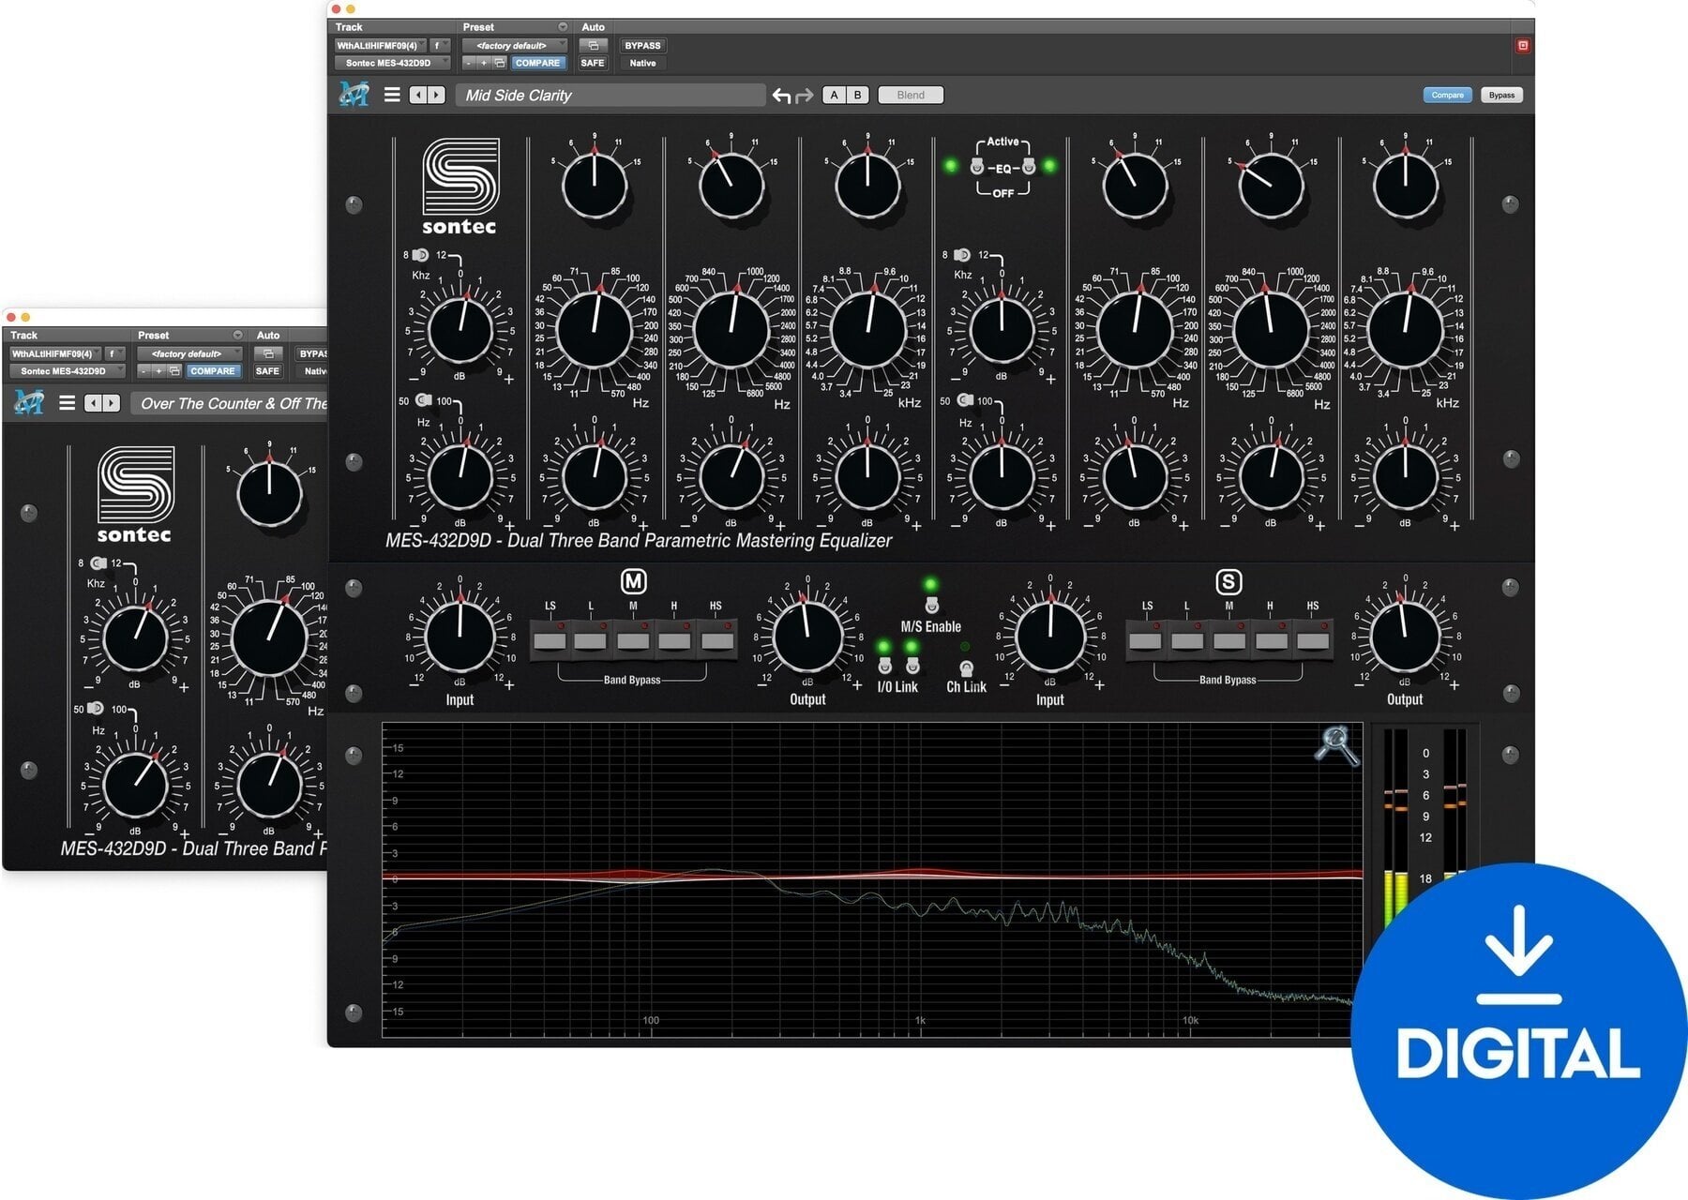Image resolution: width=1688 pixels, height=1200 pixels.
Task: Open the Sontec MES-432D9D insert selector in front window
Action: pyautogui.click(x=392, y=63)
